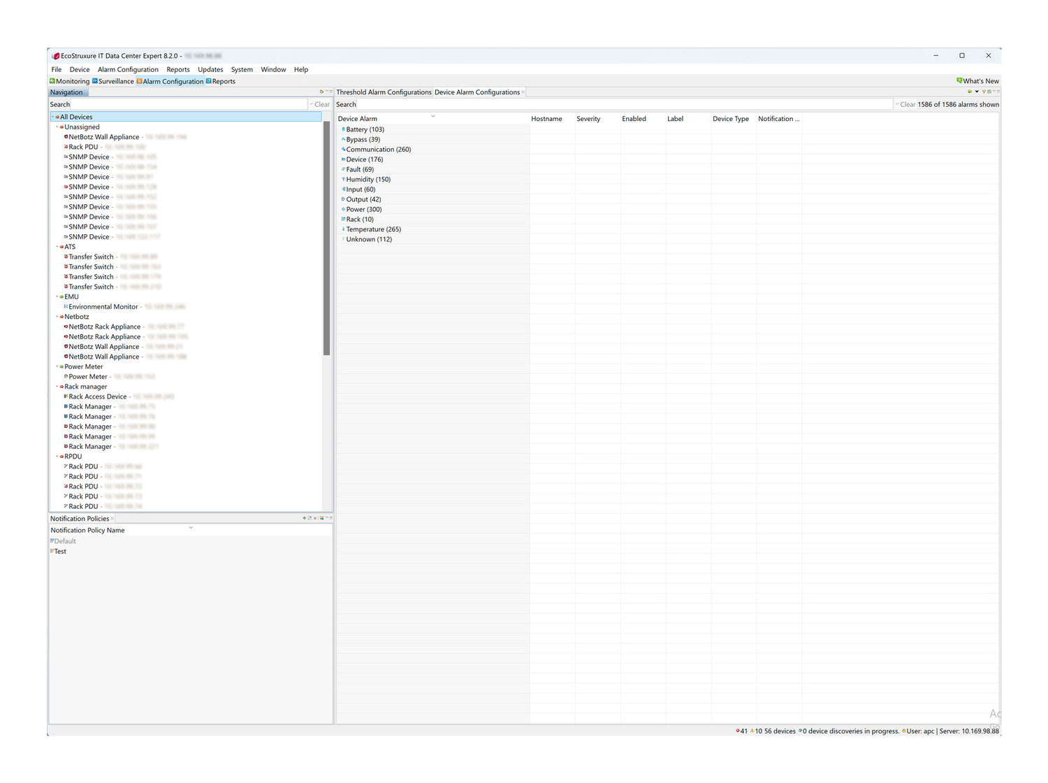Viewport: 1048px width, 783px height.
Task: Click the Navigation tree vertical scrollbar
Action: tap(326, 238)
